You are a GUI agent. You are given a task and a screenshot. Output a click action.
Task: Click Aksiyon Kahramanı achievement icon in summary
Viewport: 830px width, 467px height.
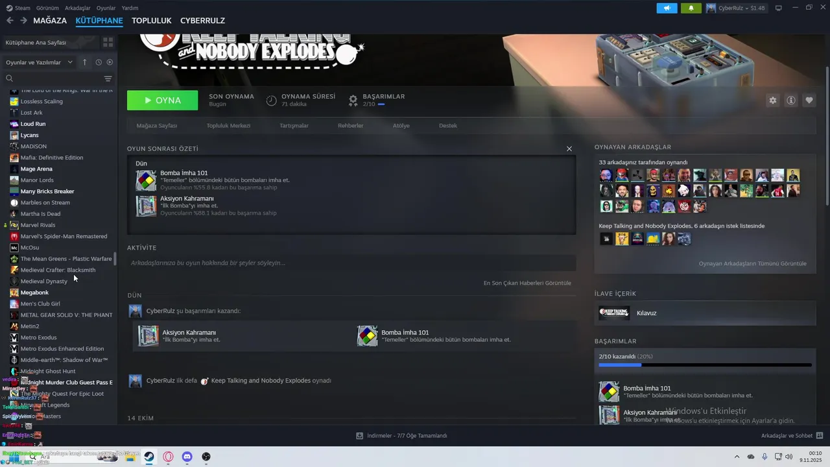(x=146, y=206)
